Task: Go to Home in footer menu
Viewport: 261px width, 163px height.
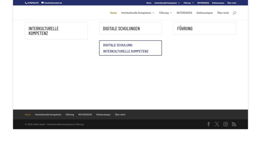Action: (28, 114)
